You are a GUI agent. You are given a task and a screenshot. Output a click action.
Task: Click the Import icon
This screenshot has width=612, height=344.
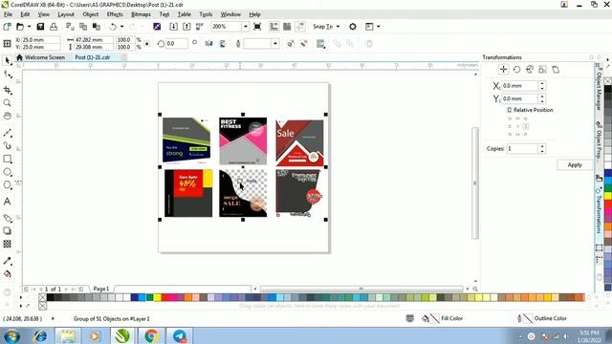[174, 27]
